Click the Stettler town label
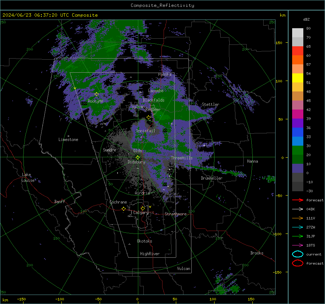The width and height of the screenshot is (325, 304). [x=211, y=104]
